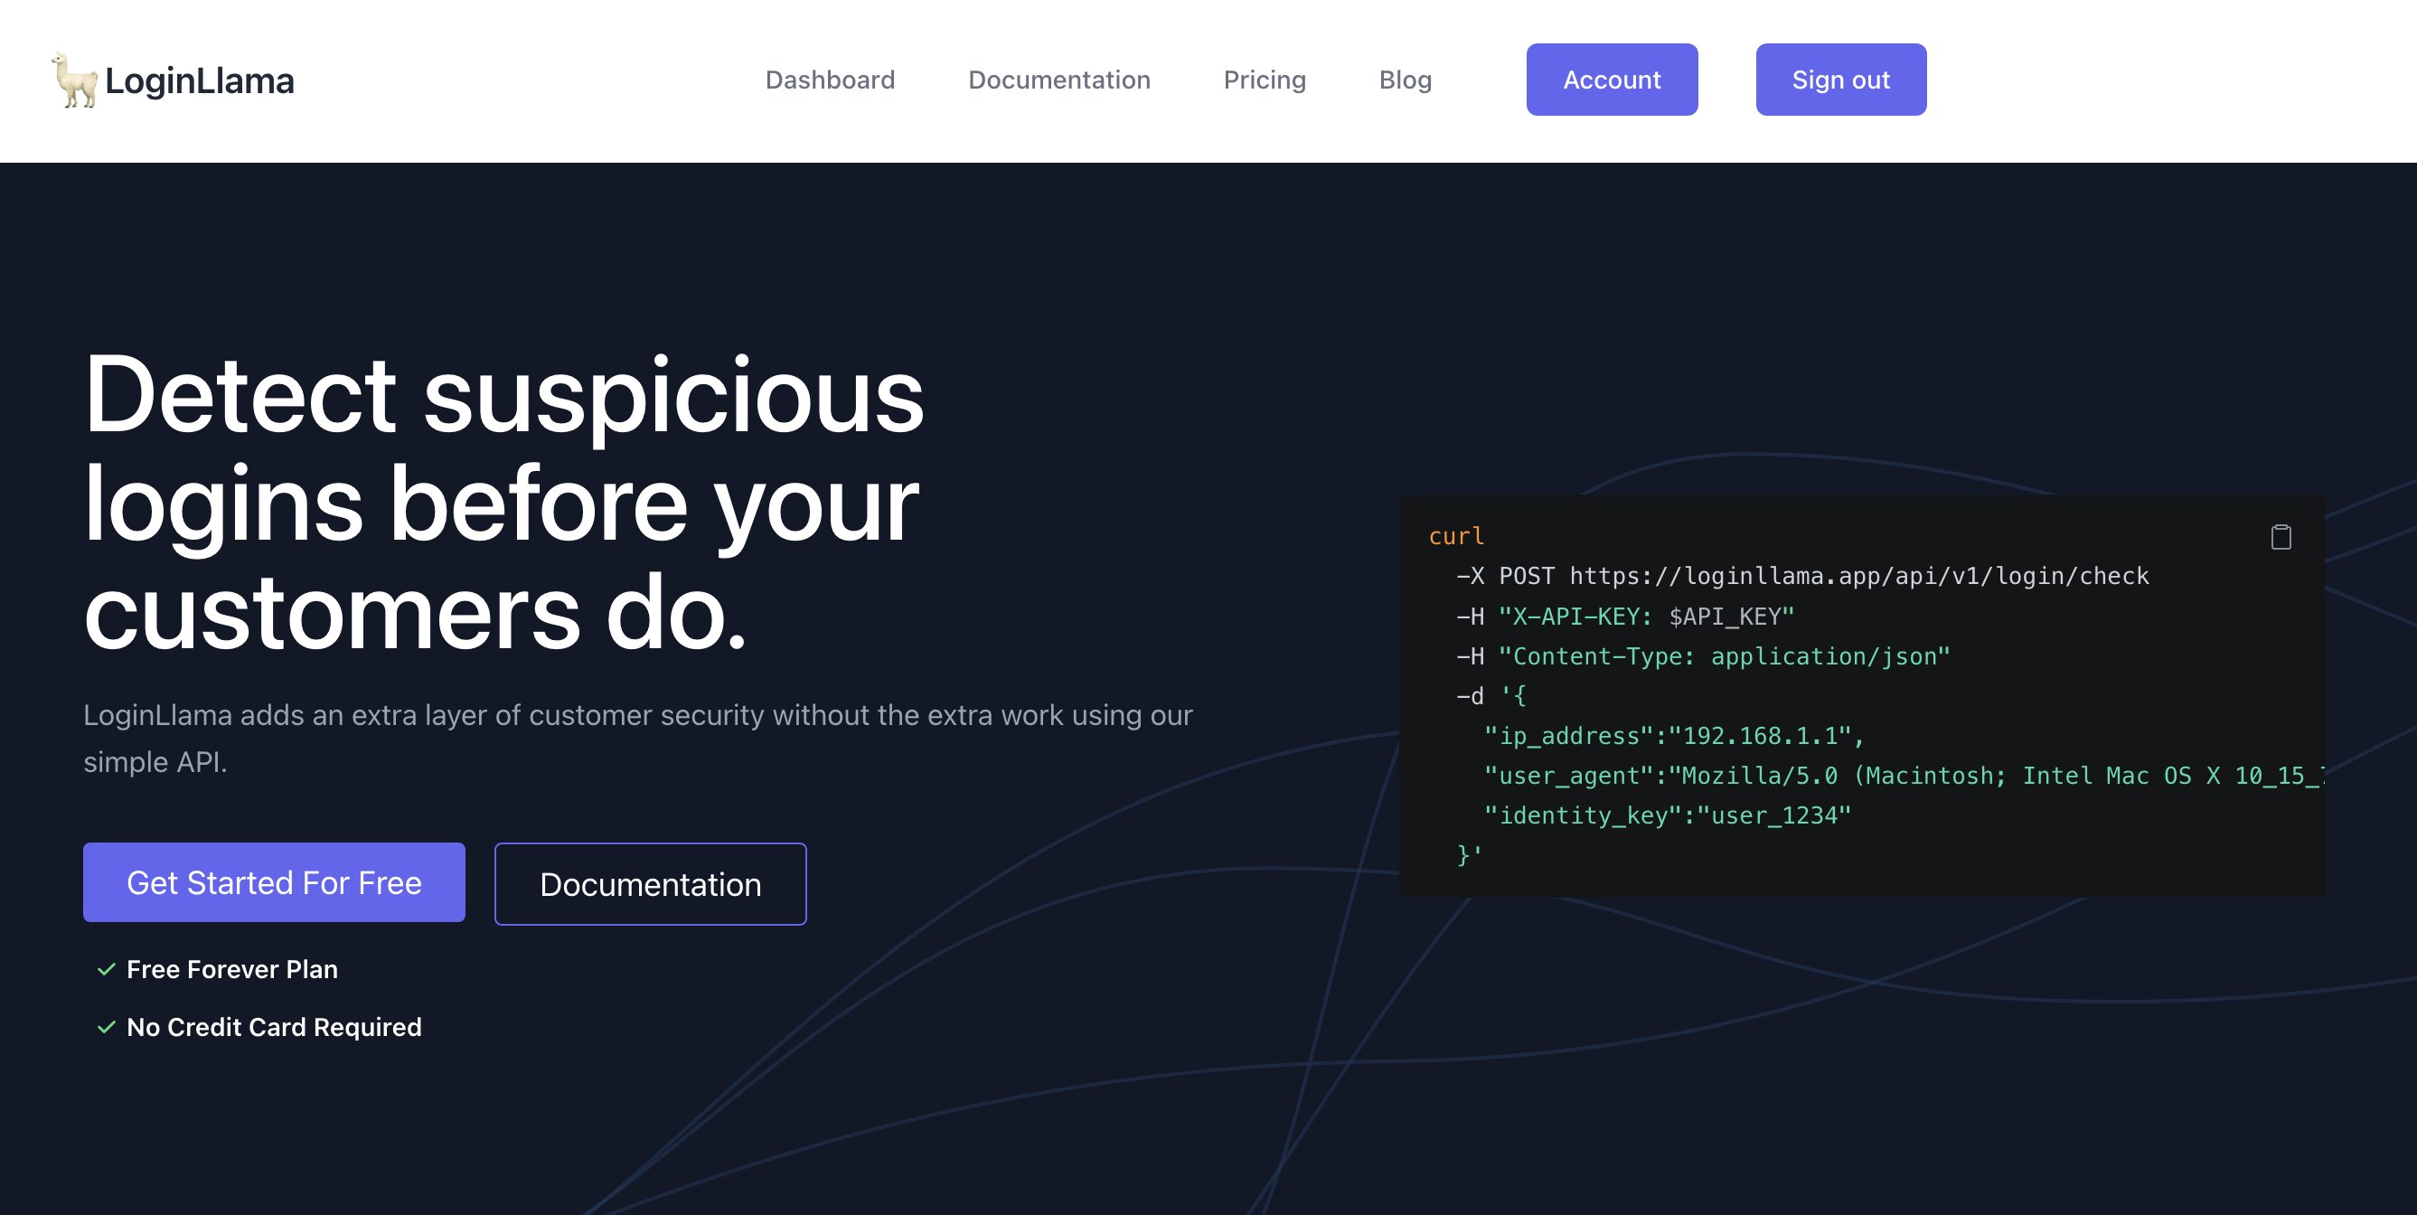Open the outlined Documentation hero button
The image size is (2417, 1215).
[x=650, y=884]
